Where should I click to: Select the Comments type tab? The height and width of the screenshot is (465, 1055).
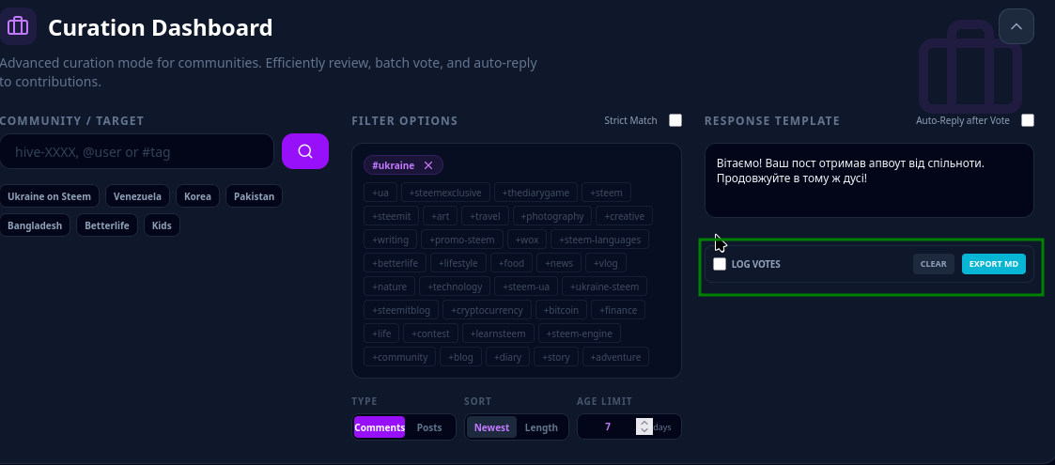[380, 427]
